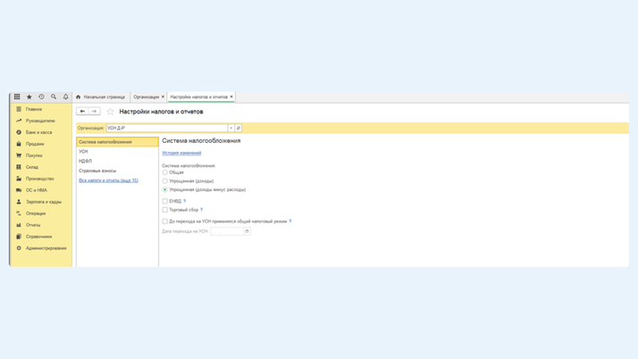Click the Зарплата и кадры person icon
This screenshot has width=638, height=359.
[19, 202]
